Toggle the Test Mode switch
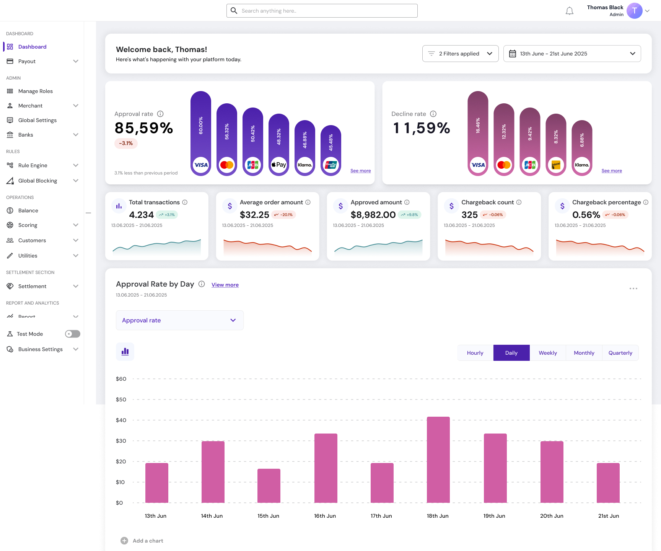 coord(73,334)
